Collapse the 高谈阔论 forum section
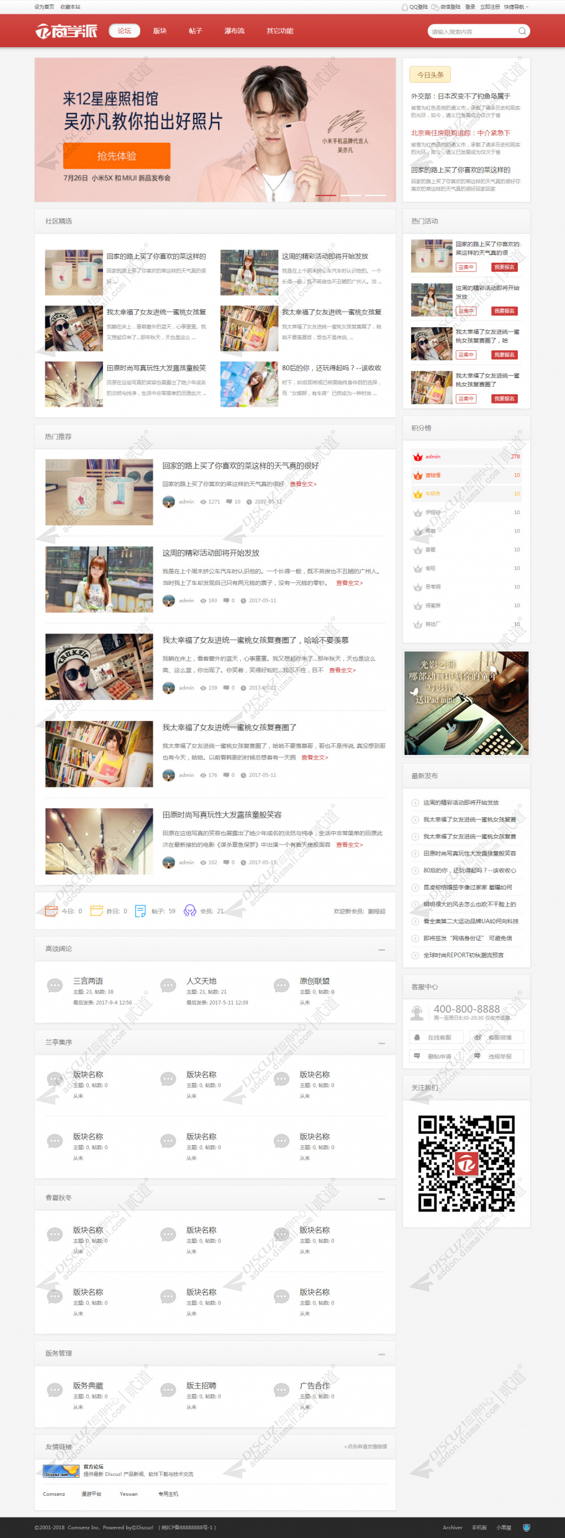Image resolution: width=565 pixels, height=1538 pixels. pos(382,949)
